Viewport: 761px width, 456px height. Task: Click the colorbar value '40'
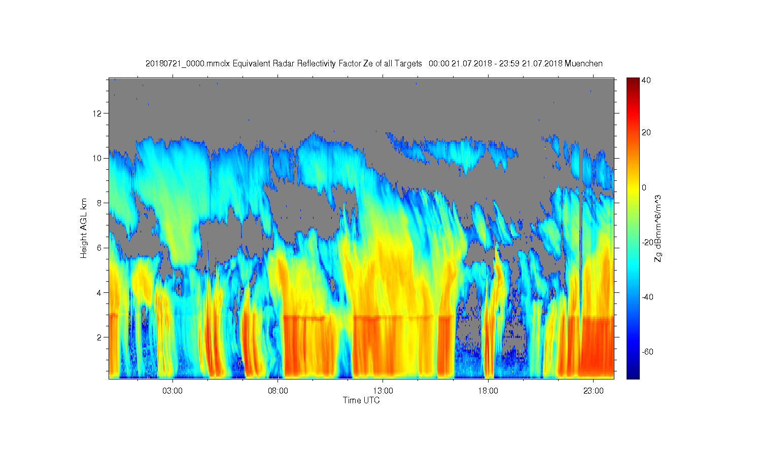[x=646, y=80]
